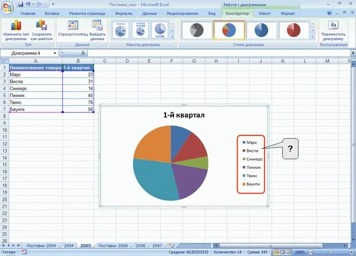This screenshot has width=356, height=256.
Task: Choose second chart layout thumbnail
Action: pyautogui.click(x=140, y=30)
